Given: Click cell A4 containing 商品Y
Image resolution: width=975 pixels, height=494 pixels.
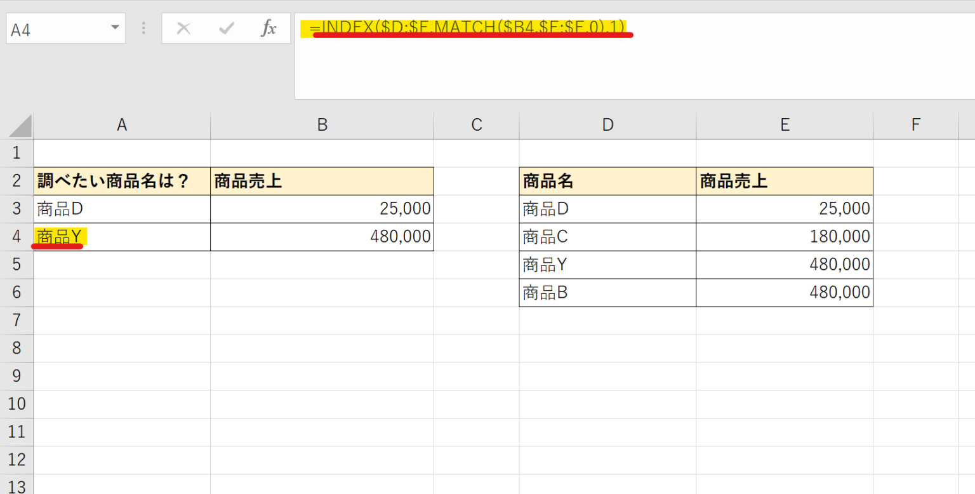Looking at the screenshot, I should coord(122,237).
